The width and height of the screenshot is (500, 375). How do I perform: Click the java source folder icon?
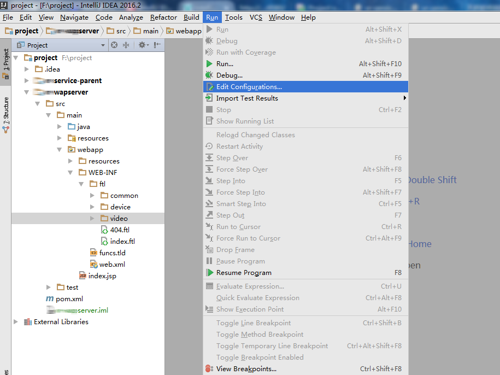coord(72,127)
